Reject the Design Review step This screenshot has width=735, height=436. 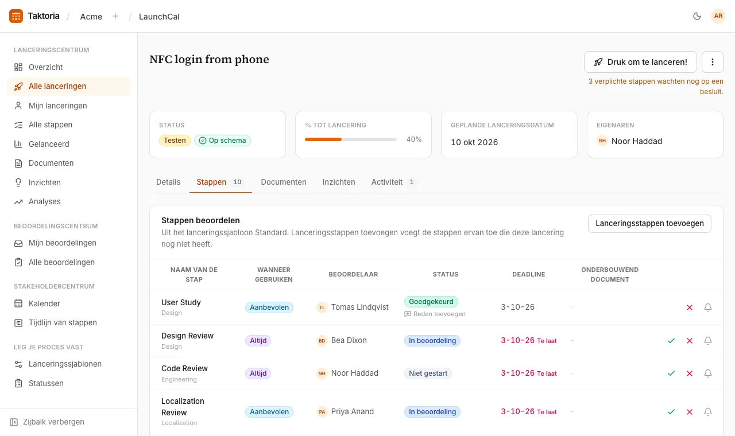click(x=690, y=341)
